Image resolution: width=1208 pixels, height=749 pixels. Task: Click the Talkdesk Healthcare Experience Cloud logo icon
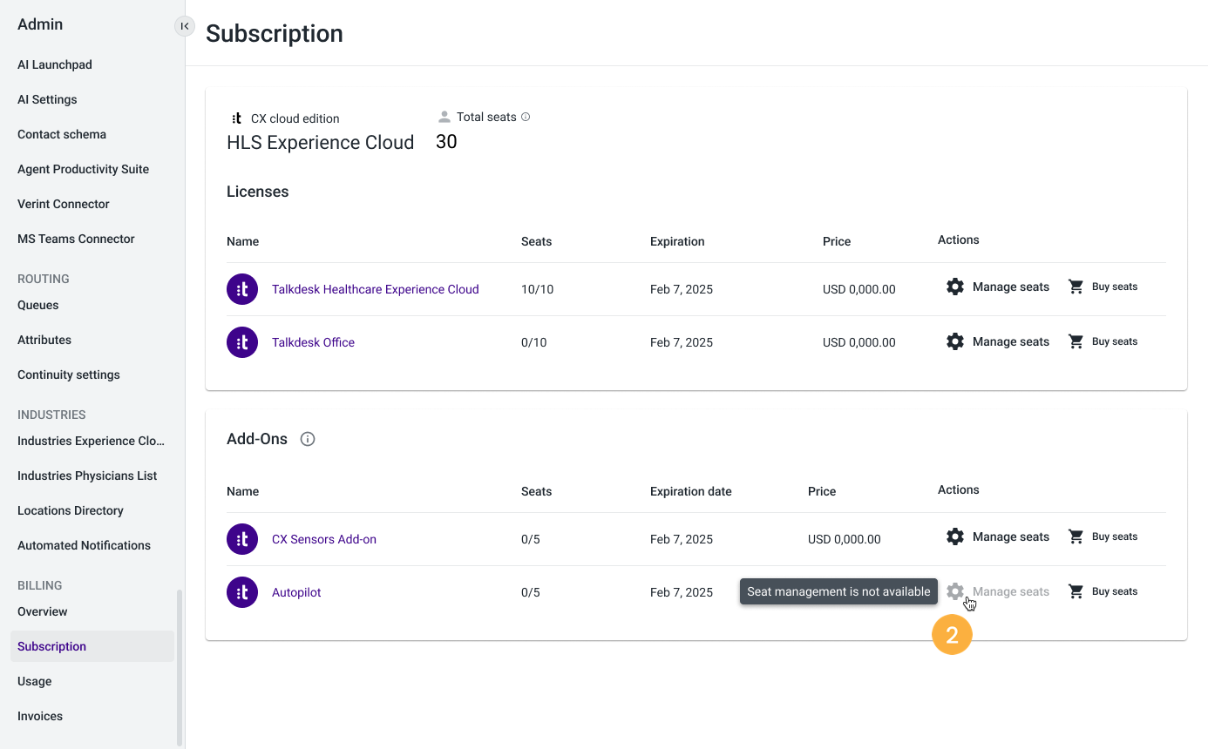coord(242,289)
